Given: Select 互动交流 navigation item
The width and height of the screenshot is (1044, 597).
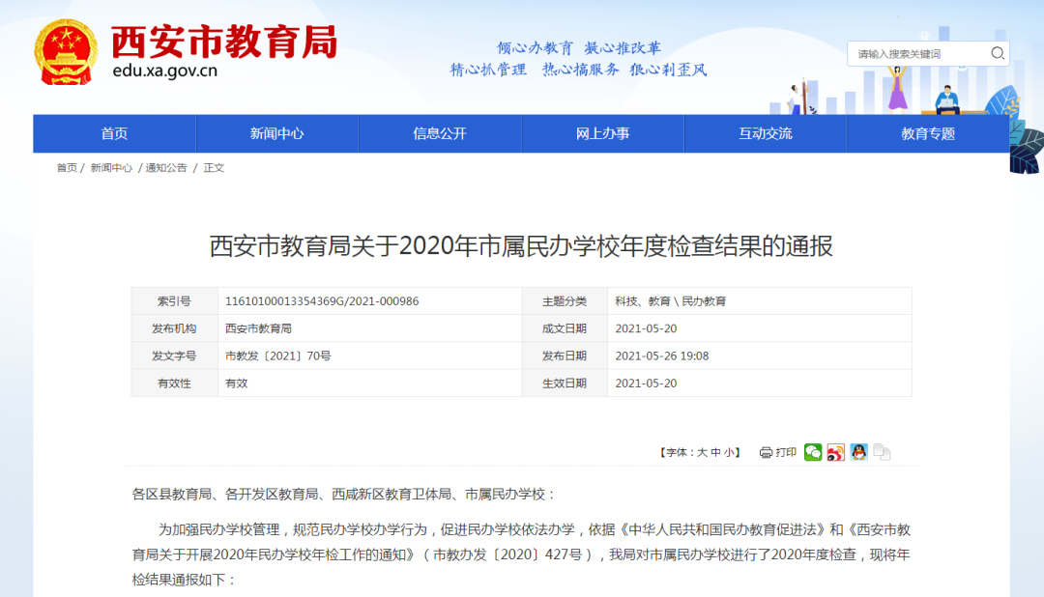Looking at the screenshot, I should 766,134.
